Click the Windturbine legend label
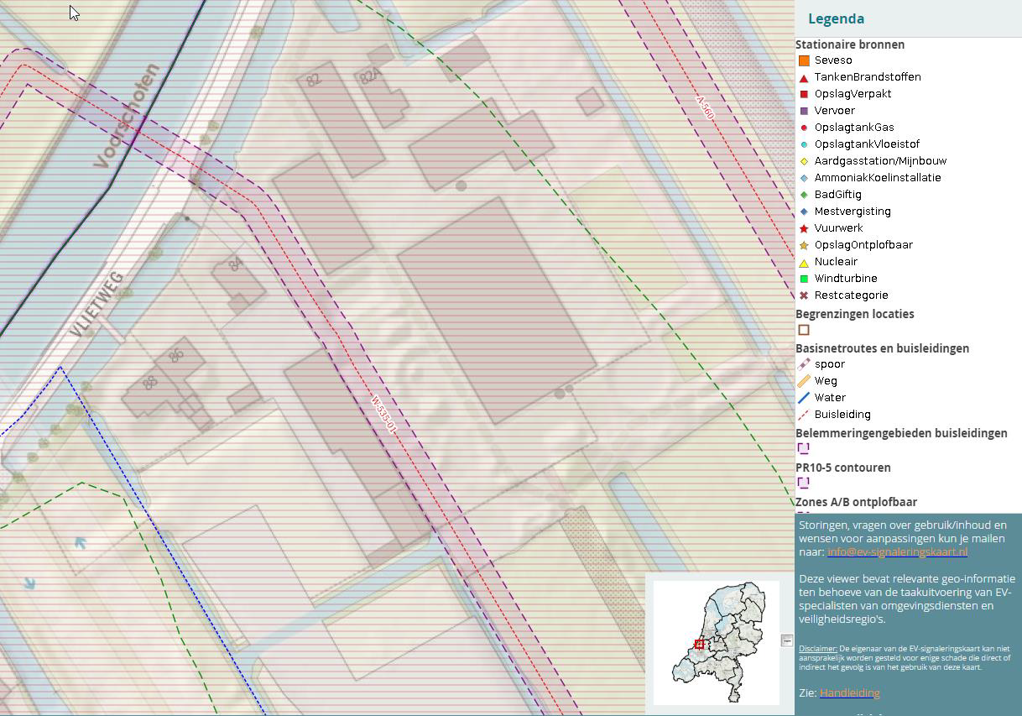 coord(846,279)
